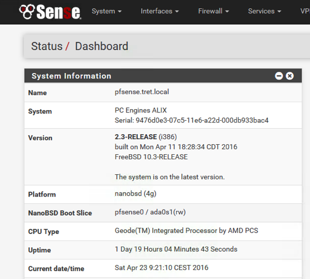Open the Interfaces menu

point(159,11)
